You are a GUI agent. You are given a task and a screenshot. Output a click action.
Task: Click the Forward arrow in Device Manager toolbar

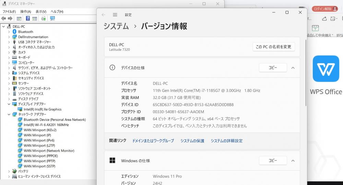point(10,18)
